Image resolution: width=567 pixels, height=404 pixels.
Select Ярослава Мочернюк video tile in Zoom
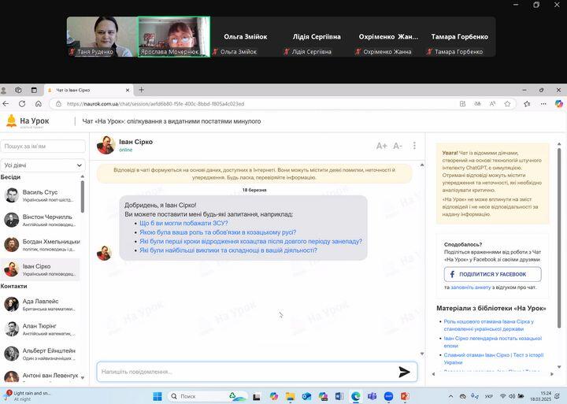[x=174, y=36]
